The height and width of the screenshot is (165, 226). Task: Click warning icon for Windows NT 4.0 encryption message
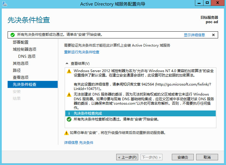[x=69, y=71]
